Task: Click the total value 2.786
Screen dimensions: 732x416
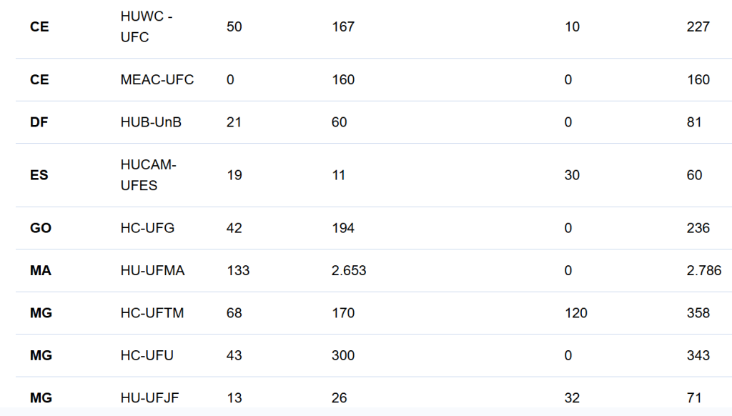Action: pyautogui.click(x=703, y=271)
